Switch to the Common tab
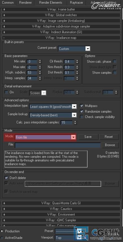Screen dimensions: 123x242 click(8, 3)
